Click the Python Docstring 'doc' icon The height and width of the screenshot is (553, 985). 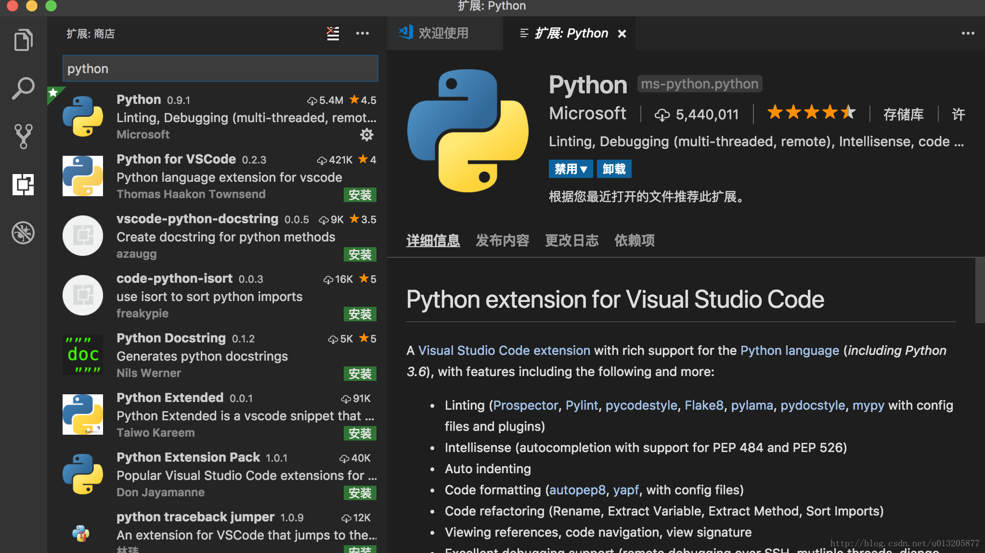point(83,354)
